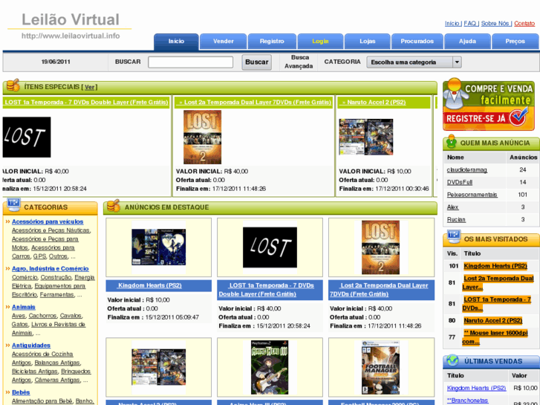Open the Kingdom Hearts (PS2) featured listing link
This screenshot has height=405, width=540.
pos(149,285)
